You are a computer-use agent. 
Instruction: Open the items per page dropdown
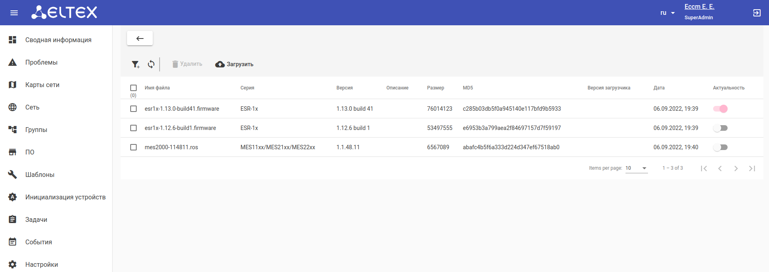(636, 168)
